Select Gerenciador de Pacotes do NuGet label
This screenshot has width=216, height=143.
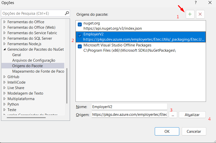[x=35, y=49]
